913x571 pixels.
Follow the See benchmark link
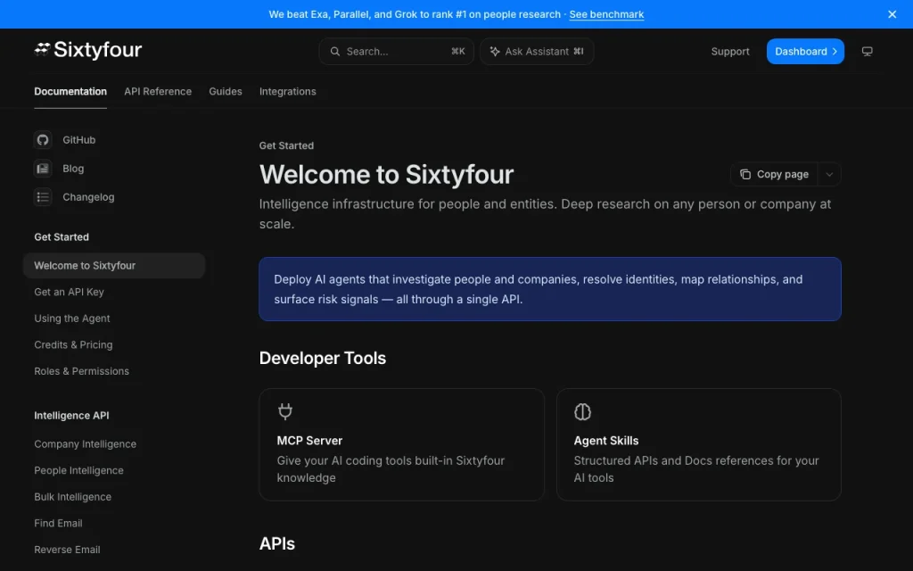pos(606,14)
